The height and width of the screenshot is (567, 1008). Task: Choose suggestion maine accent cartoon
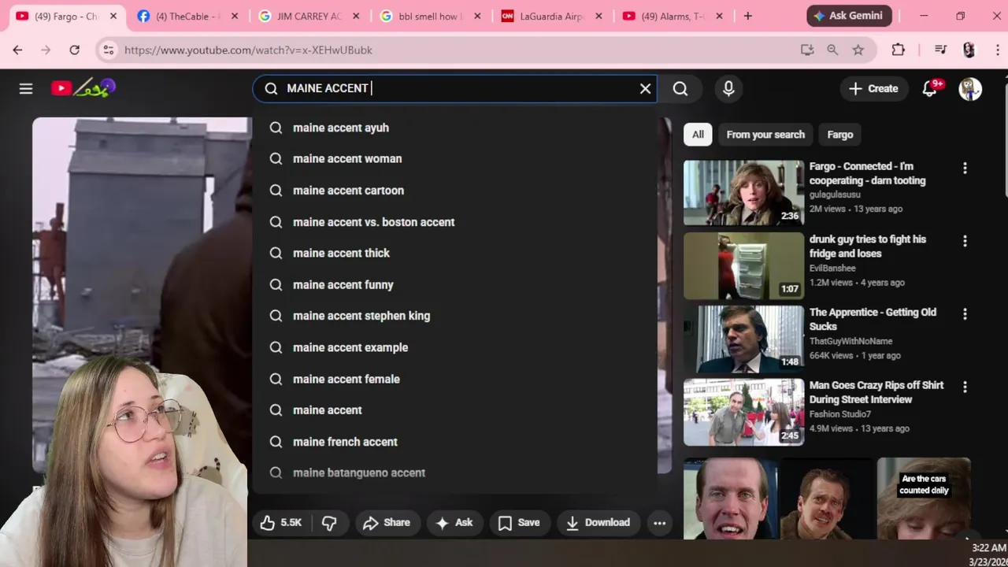click(454, 190)
